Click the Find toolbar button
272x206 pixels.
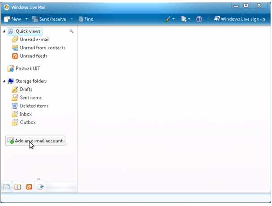[x=86, y=19]
